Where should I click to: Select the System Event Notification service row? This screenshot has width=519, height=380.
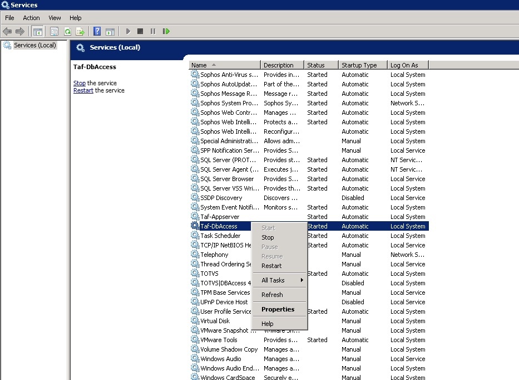pos(309,207)
